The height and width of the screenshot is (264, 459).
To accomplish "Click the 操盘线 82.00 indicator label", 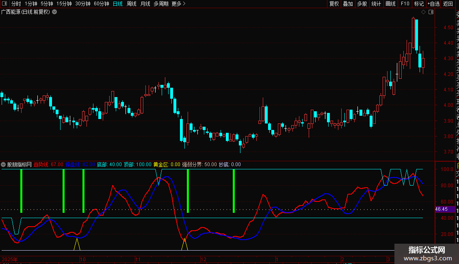I will coord(80,164).
